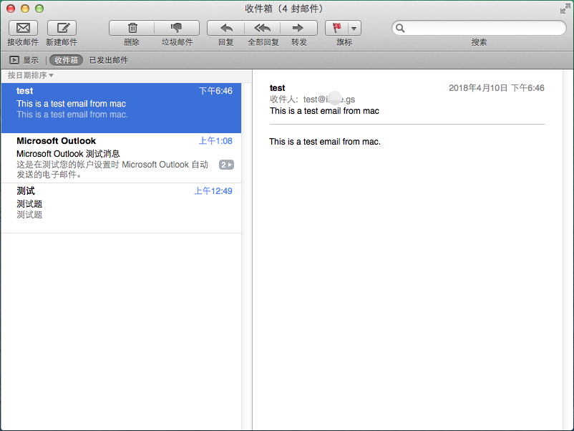Viewport: 574px width, 431px height.
Task: Delete the selected email with the trash icon
Action: tap(132, 28)
